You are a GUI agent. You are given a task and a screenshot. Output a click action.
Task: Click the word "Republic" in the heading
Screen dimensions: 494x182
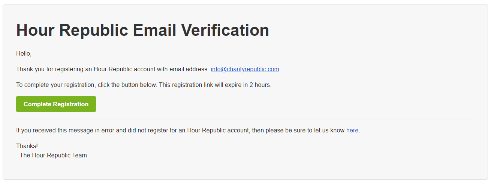pyautogui.click(x=93, y=30)
